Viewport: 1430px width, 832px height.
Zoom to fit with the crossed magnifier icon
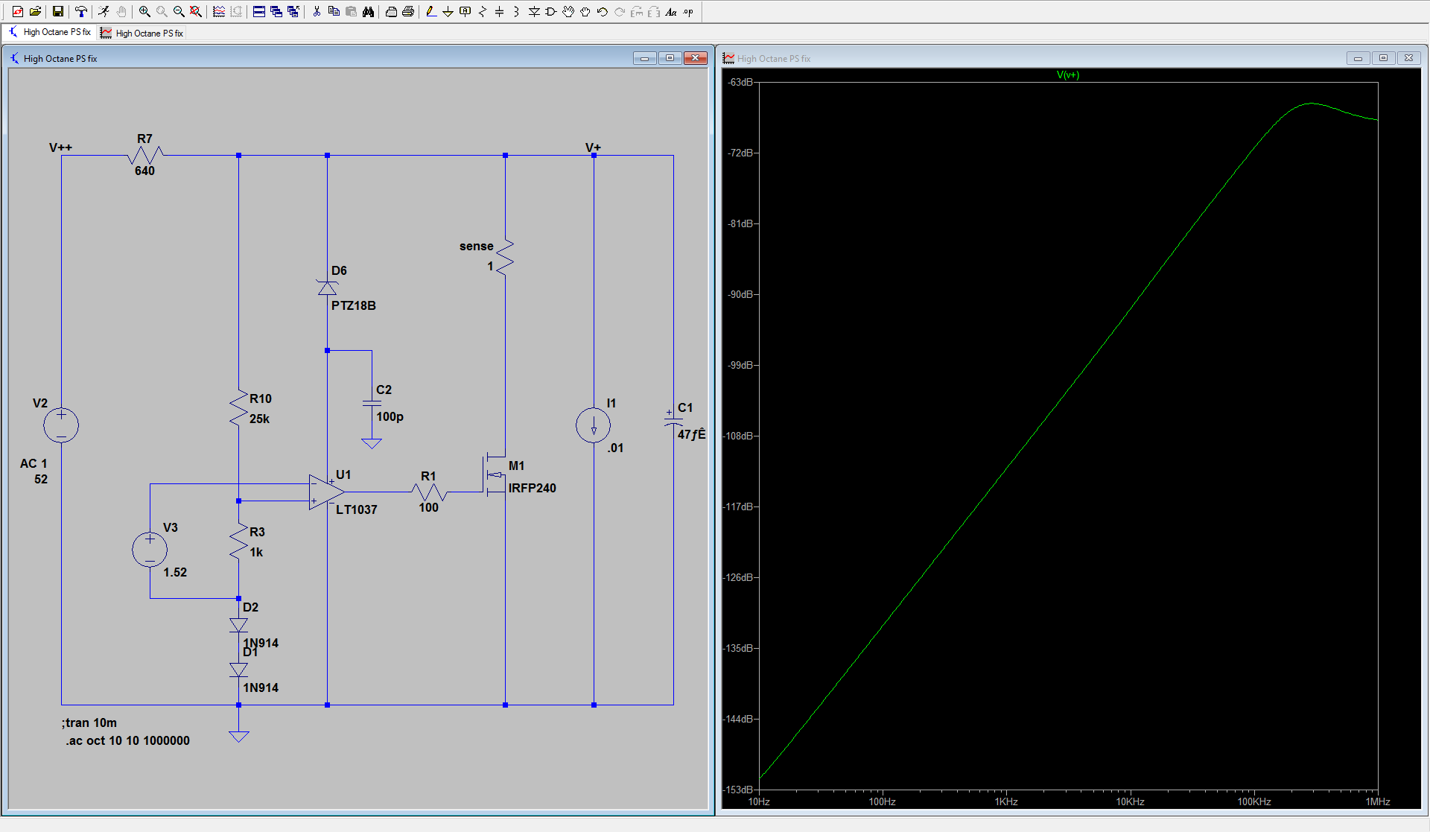(x=196, y=11)
